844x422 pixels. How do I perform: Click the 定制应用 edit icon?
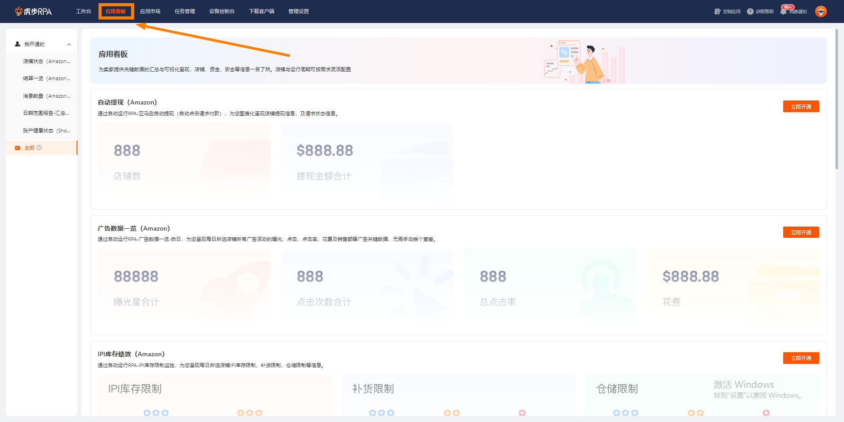[x=717, y=11]
